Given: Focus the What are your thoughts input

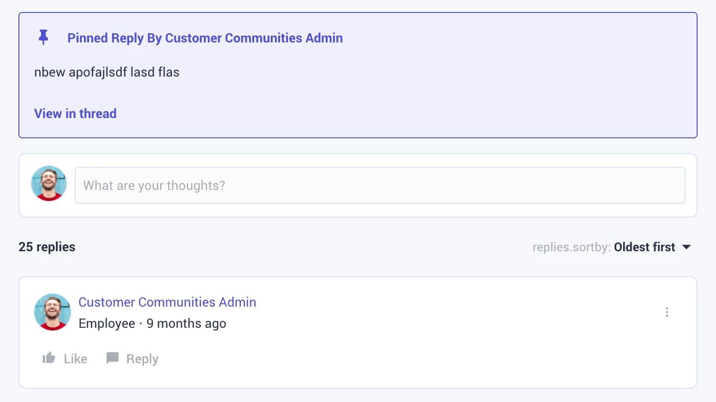Looking at the screenshot, I should click(x=380, y=185).
